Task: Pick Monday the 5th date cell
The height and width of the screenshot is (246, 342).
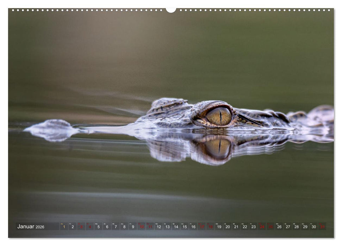Action: 98,227
